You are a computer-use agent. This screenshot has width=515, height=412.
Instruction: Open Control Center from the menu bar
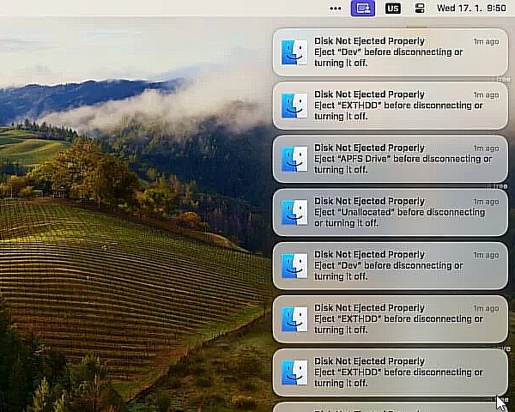(x=420, y=9)
